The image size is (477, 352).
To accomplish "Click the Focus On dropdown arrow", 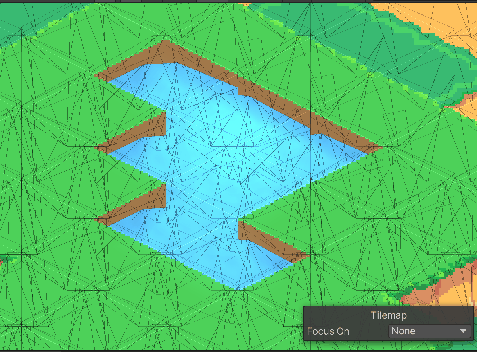I will point(463,331).
